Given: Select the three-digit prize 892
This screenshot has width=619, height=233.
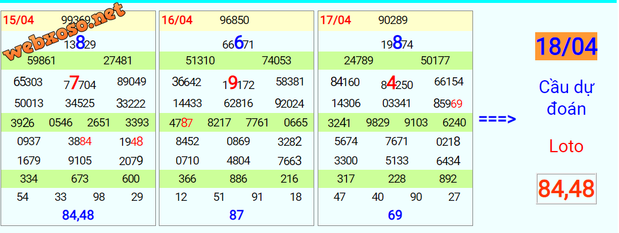Looking at the screenshot, I should tap(448, 179).
